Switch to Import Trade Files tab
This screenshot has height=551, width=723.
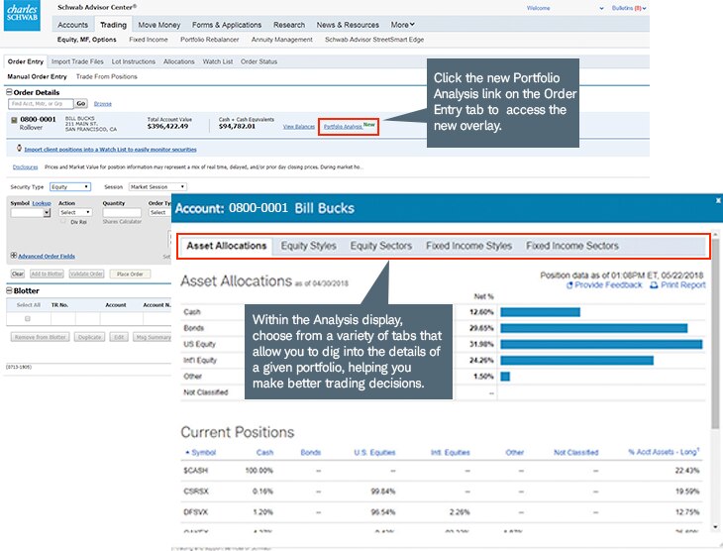click(x=77, y=61)
